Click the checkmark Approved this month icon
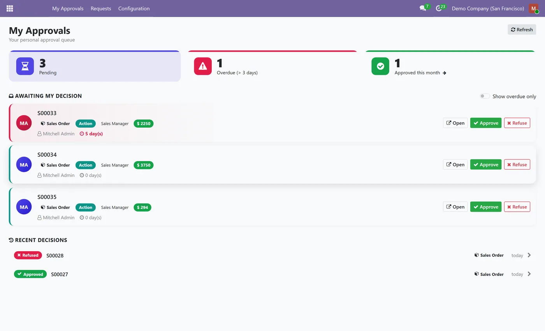Screen dimensions: 545x331 [x=380, y=66]
